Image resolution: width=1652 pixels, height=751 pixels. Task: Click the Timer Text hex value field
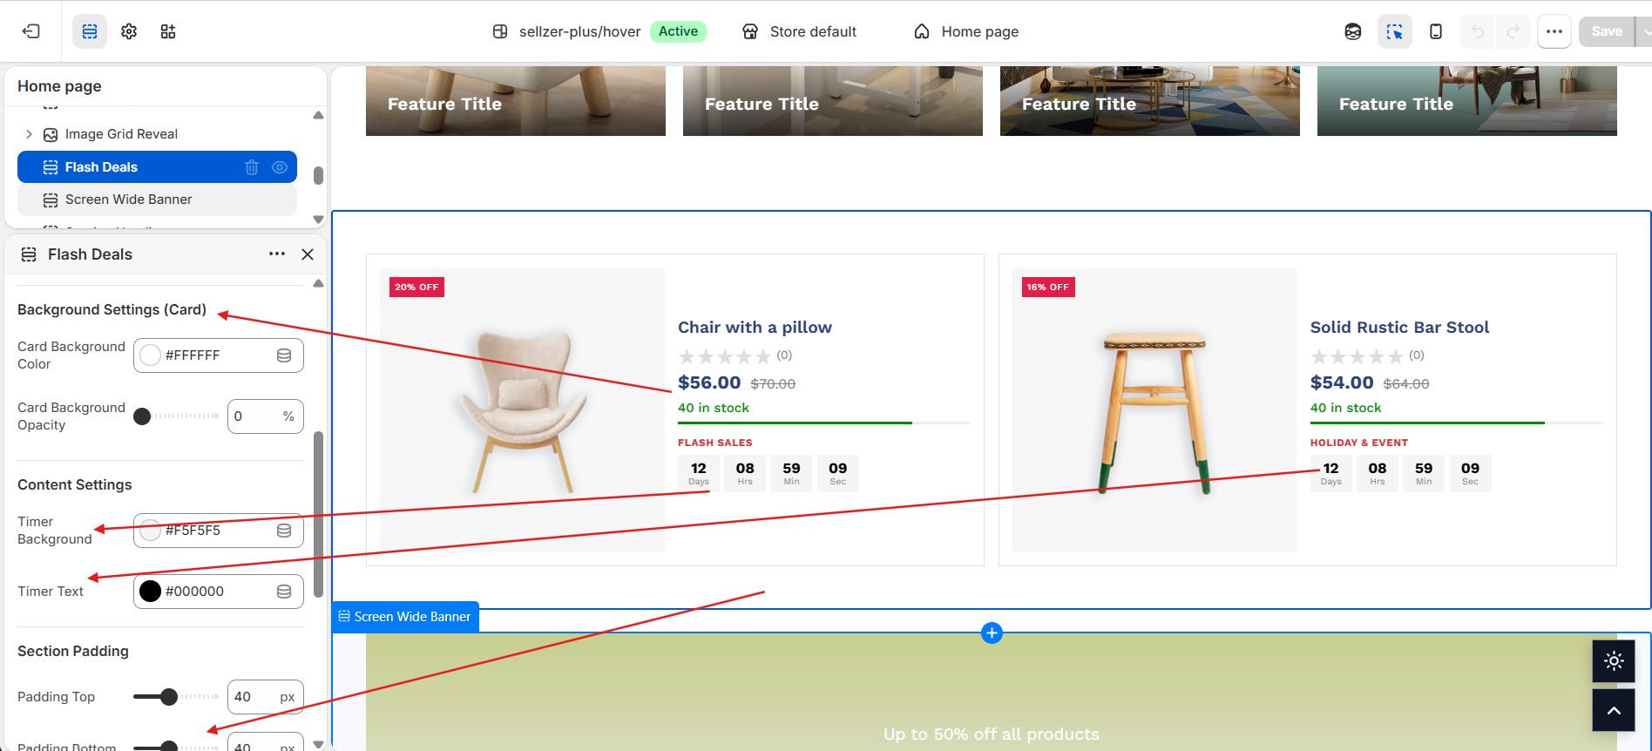click(x=218, y=592)
